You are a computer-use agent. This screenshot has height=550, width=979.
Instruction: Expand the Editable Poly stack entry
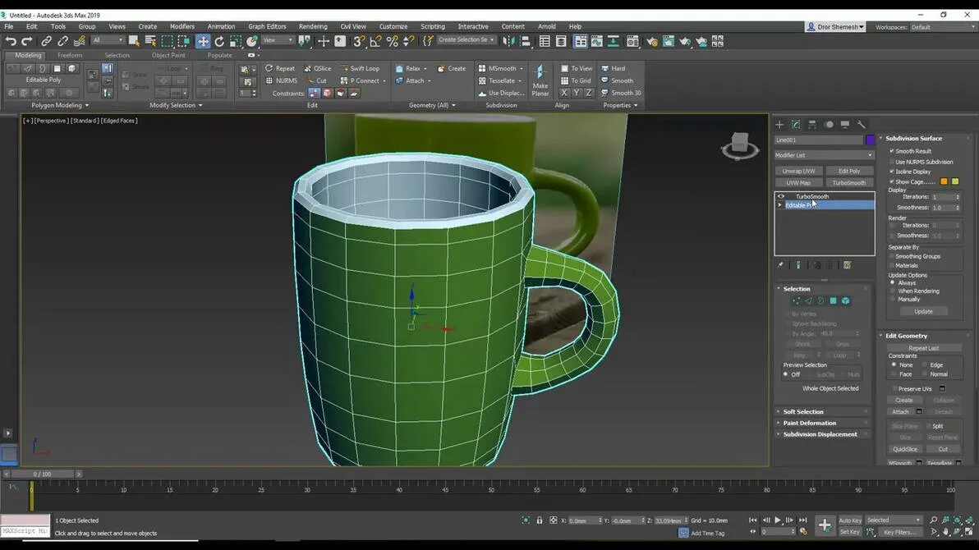coord(779,205)
